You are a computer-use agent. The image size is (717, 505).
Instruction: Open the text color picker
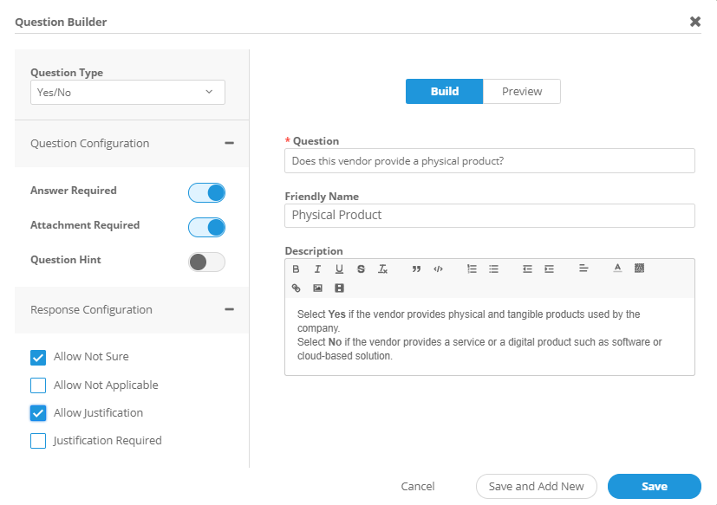click(617, 269)
